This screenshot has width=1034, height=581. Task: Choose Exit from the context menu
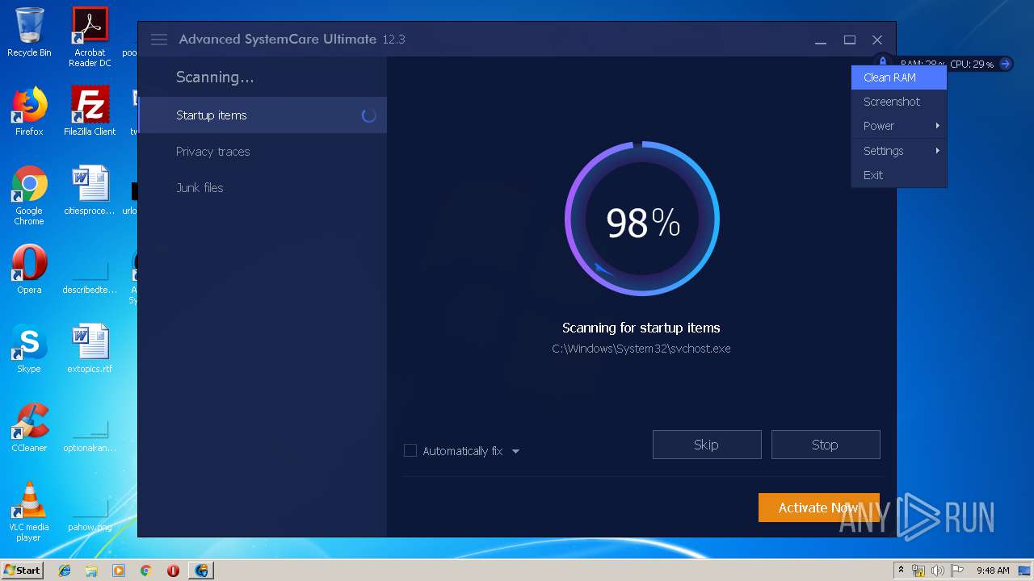point(899,175)
